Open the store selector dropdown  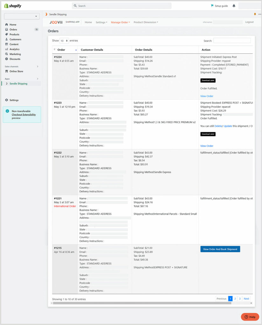click(22, 16)
